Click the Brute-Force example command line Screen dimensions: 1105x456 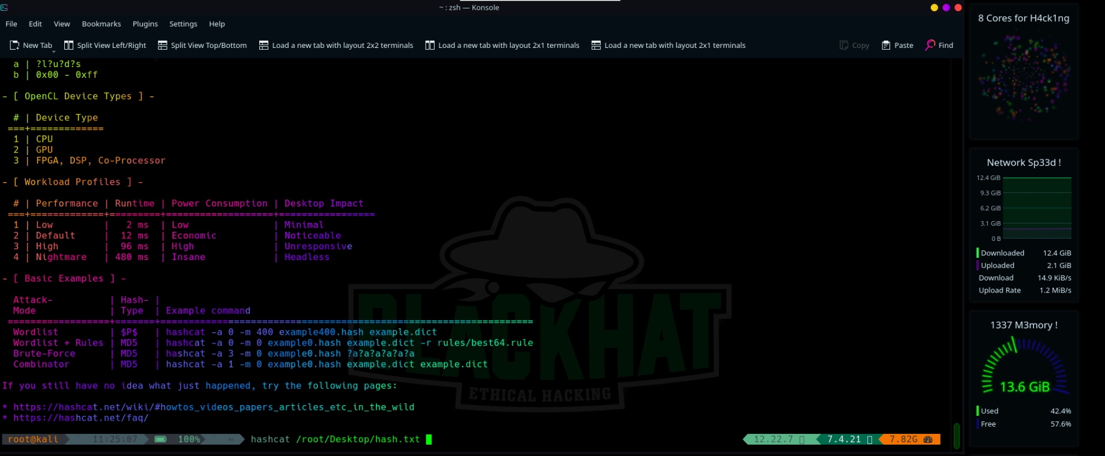pos(290,354)
